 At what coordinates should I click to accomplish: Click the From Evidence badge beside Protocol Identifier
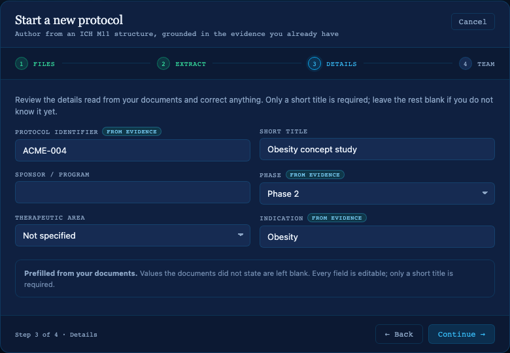131,131
